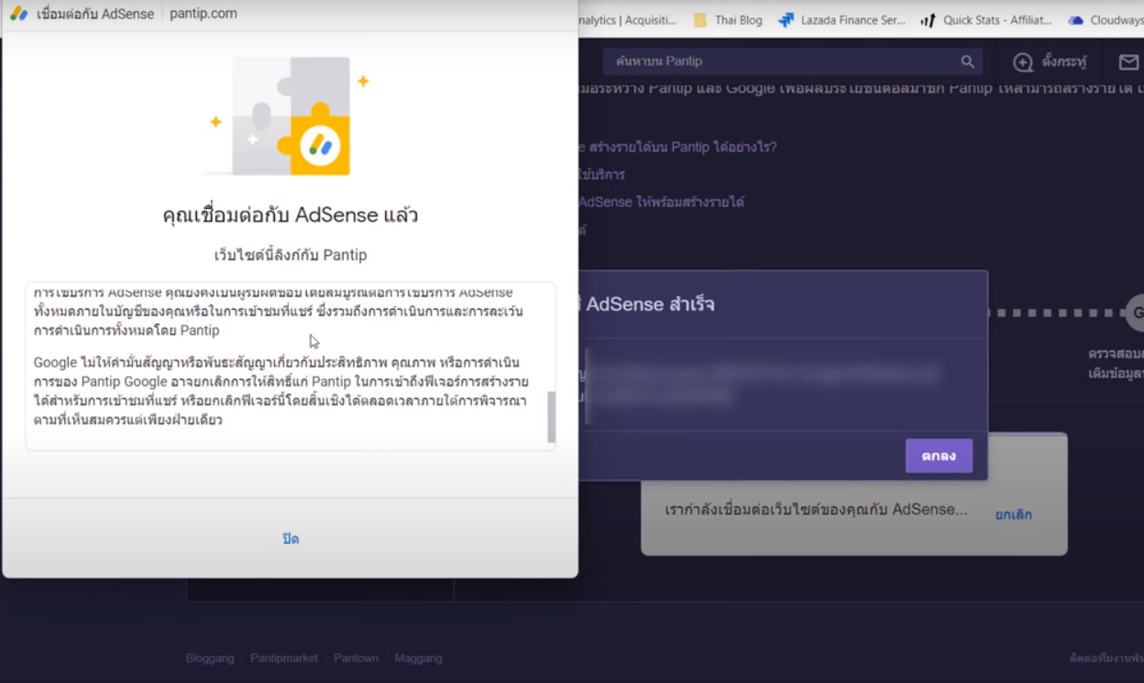Open the Lazada Finance Ser... bookmark
The width and height of the screenshot is (1144, 683).
(841, 20)
